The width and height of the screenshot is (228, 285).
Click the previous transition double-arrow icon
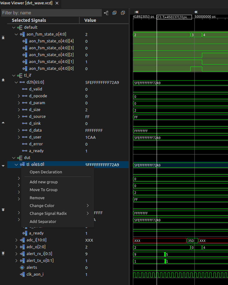pos(196,12)
